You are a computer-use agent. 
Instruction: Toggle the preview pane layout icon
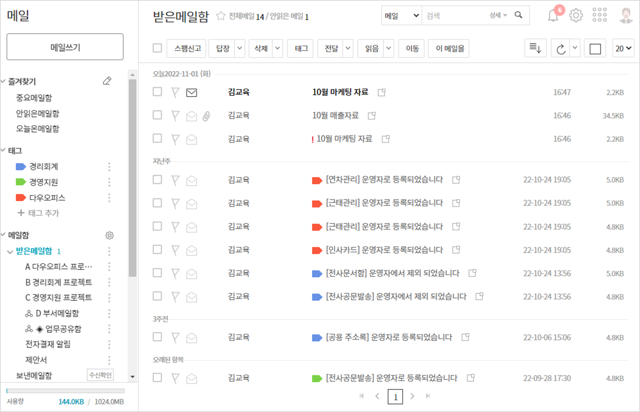(595, 48)
